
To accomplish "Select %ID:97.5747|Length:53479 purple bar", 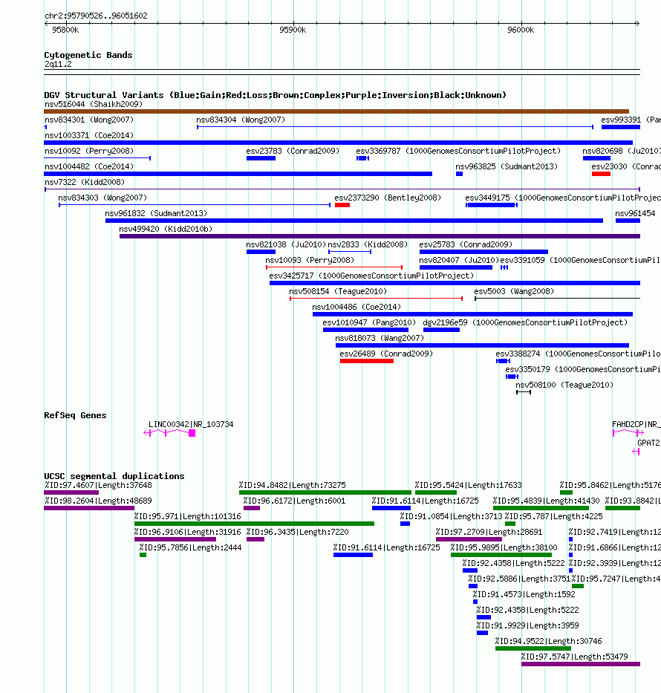I will [581, 664].
